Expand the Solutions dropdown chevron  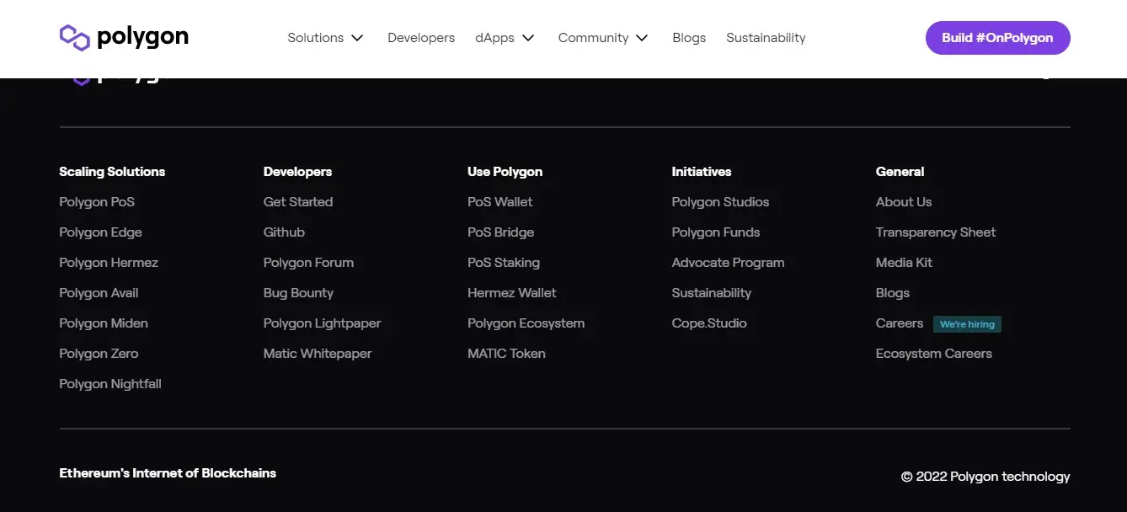tap(357, 38)
